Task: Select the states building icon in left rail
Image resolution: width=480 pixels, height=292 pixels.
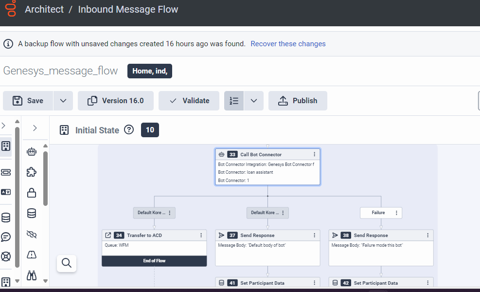Action: pos(6,146)
